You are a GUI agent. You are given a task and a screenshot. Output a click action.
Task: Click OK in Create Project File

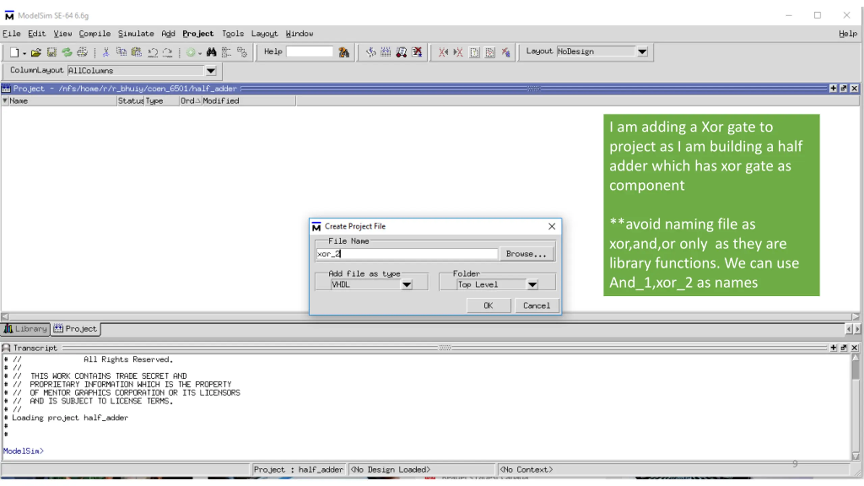click(x=488, y=305)
